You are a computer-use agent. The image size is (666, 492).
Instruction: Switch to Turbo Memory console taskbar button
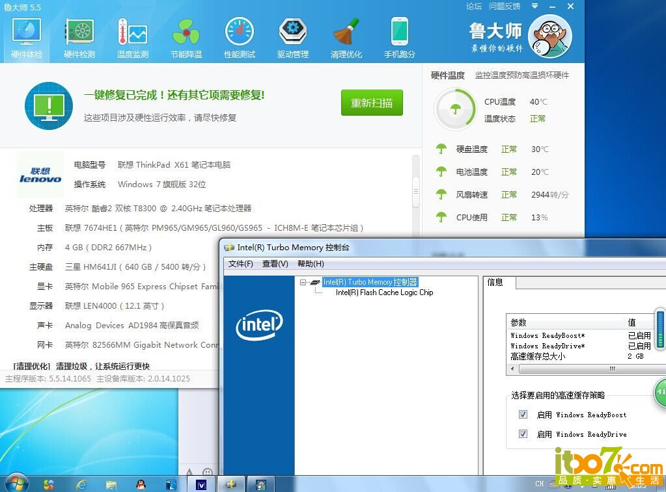point(231,484)
